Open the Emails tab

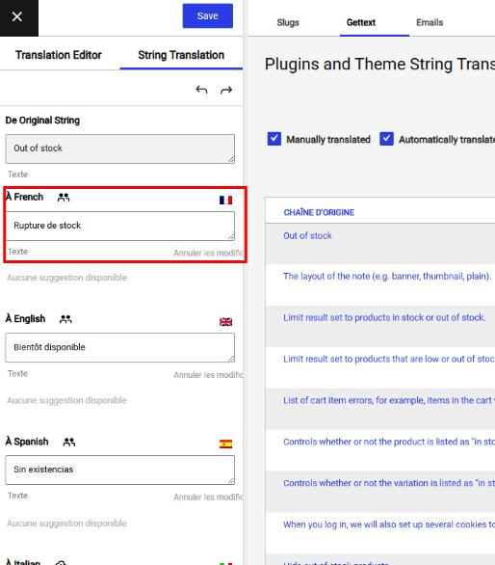click(x=430, y=23)
